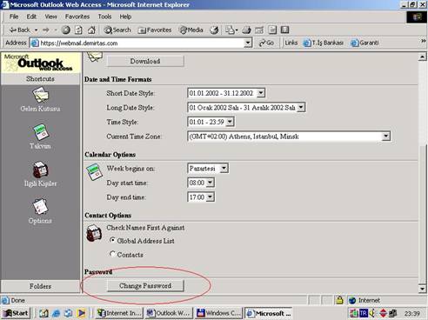Go to Home page icon
The image size is (428, 320).
[x=91, y=30]
